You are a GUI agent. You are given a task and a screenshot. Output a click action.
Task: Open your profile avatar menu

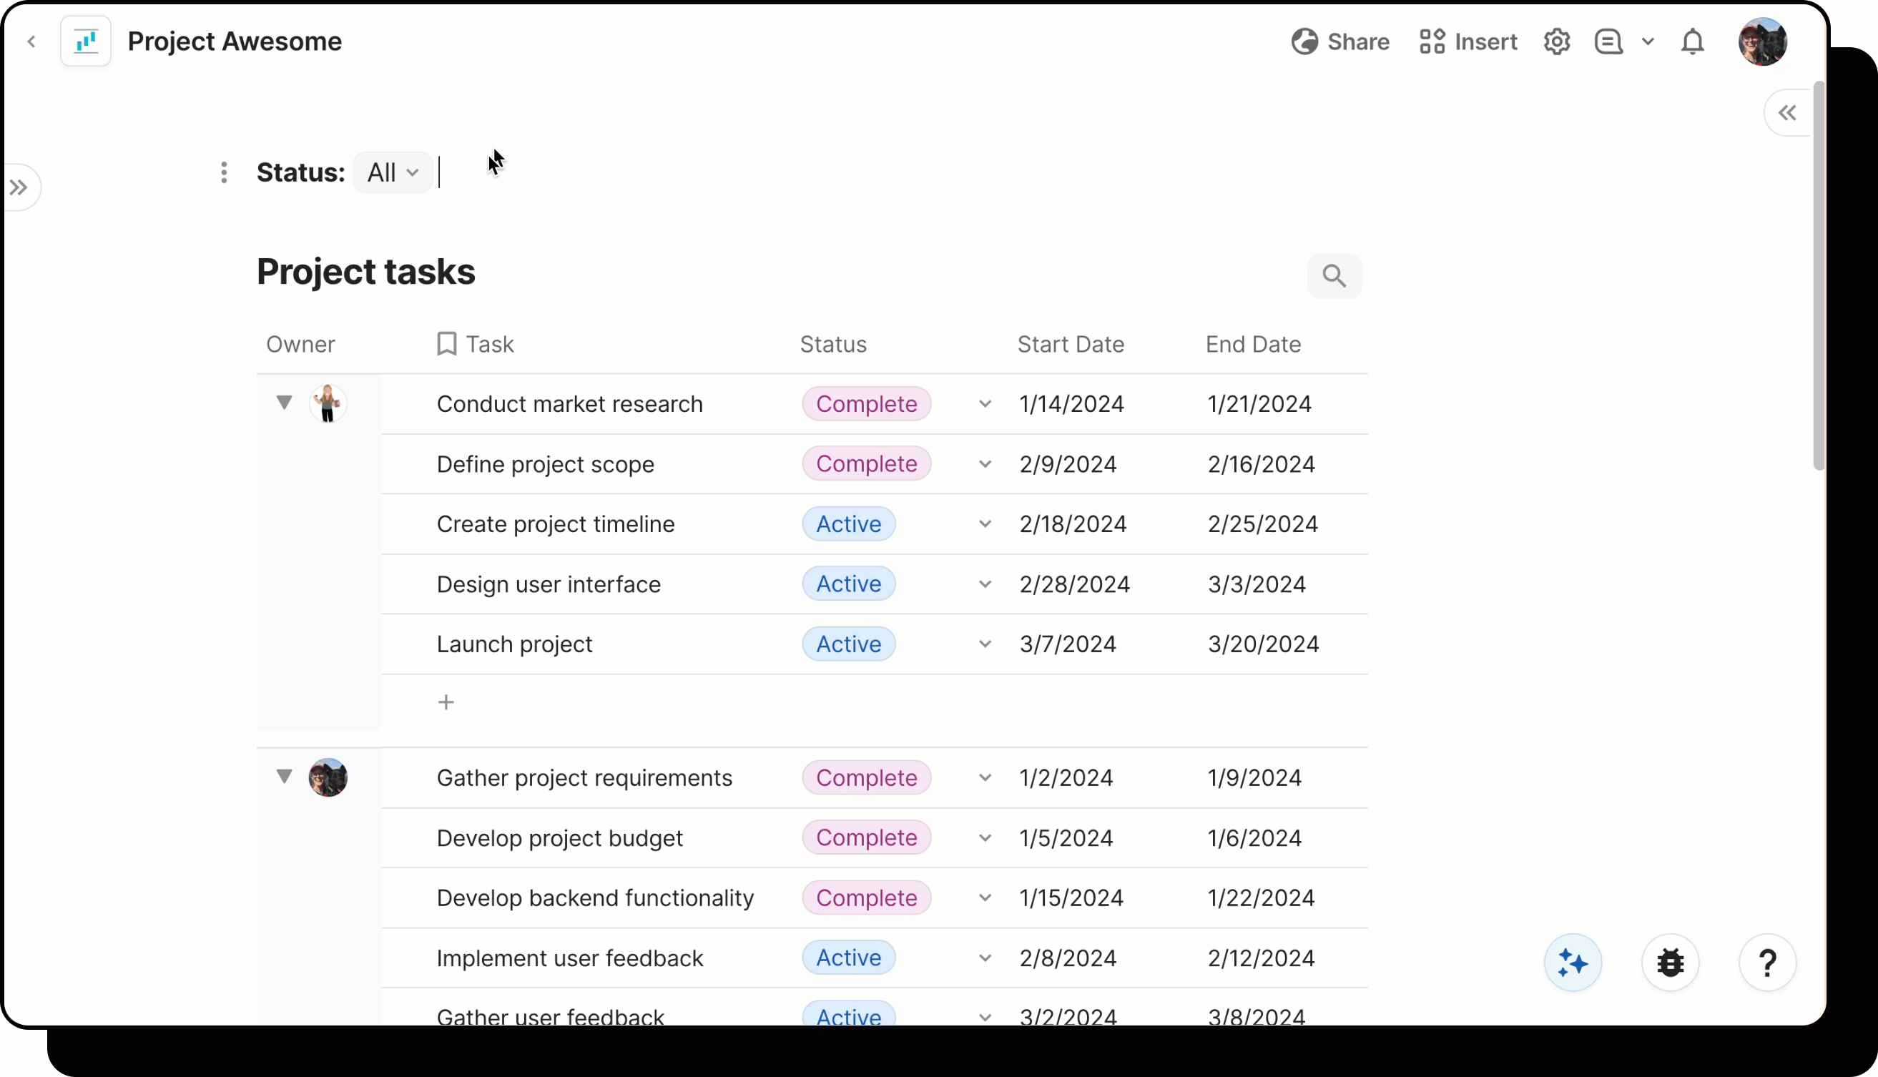[1763, 41]
